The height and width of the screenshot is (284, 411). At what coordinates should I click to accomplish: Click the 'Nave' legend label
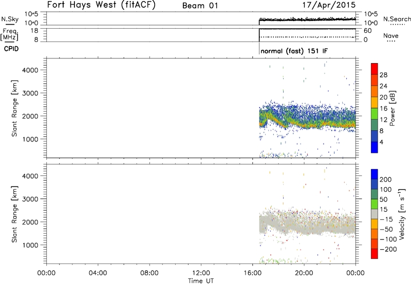(x=391, y=35)
